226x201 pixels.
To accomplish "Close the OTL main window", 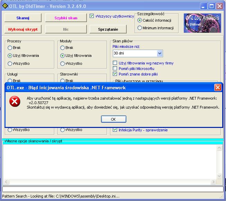I will [219, 6].
